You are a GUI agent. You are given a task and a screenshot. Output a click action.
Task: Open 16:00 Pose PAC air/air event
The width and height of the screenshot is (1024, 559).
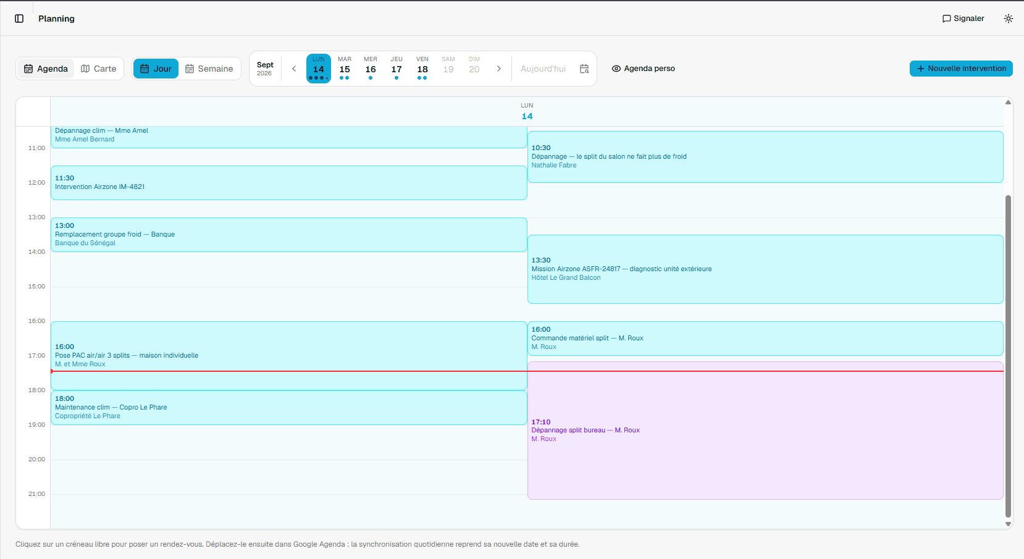tap(288, 356)
